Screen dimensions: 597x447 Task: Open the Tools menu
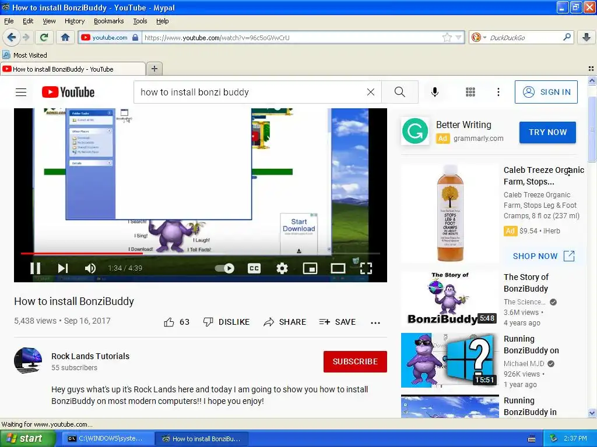pos(140,22)
